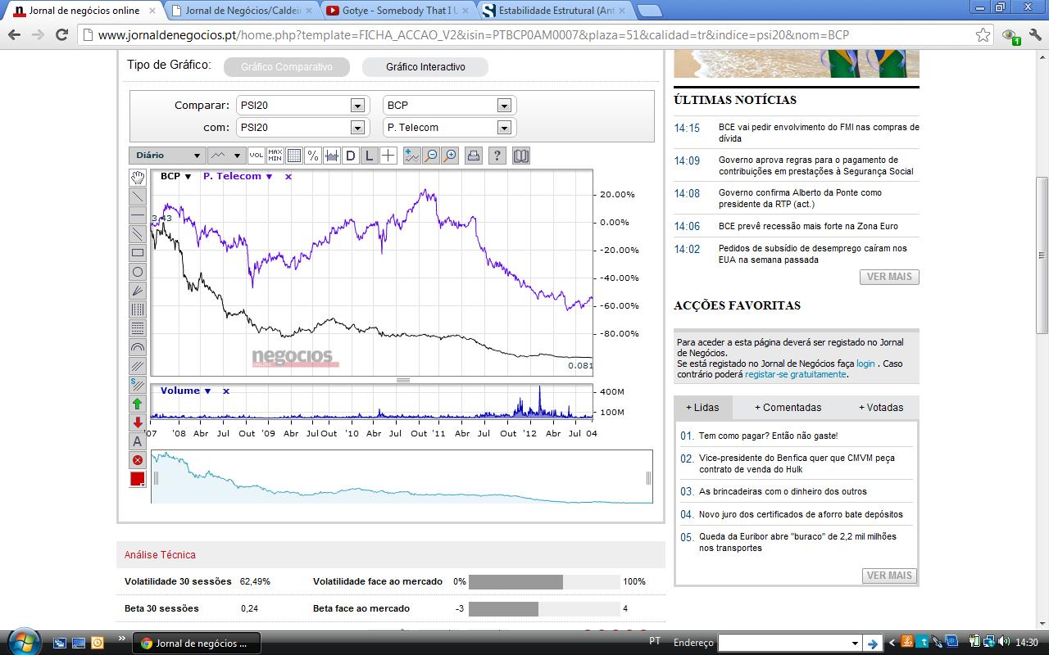Toggle the D button in chart toolbar
Image resolution: width=1049 pixels, height=655 pixels.
click(x=351, y=156)
